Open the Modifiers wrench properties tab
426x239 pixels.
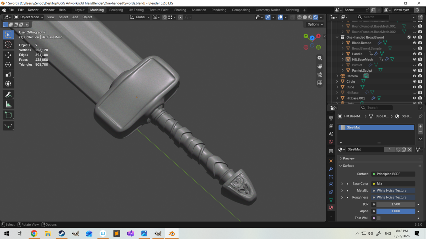point(331,169)
